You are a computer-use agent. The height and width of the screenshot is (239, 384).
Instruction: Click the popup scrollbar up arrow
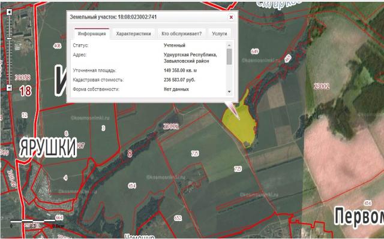tap(229, 45)
